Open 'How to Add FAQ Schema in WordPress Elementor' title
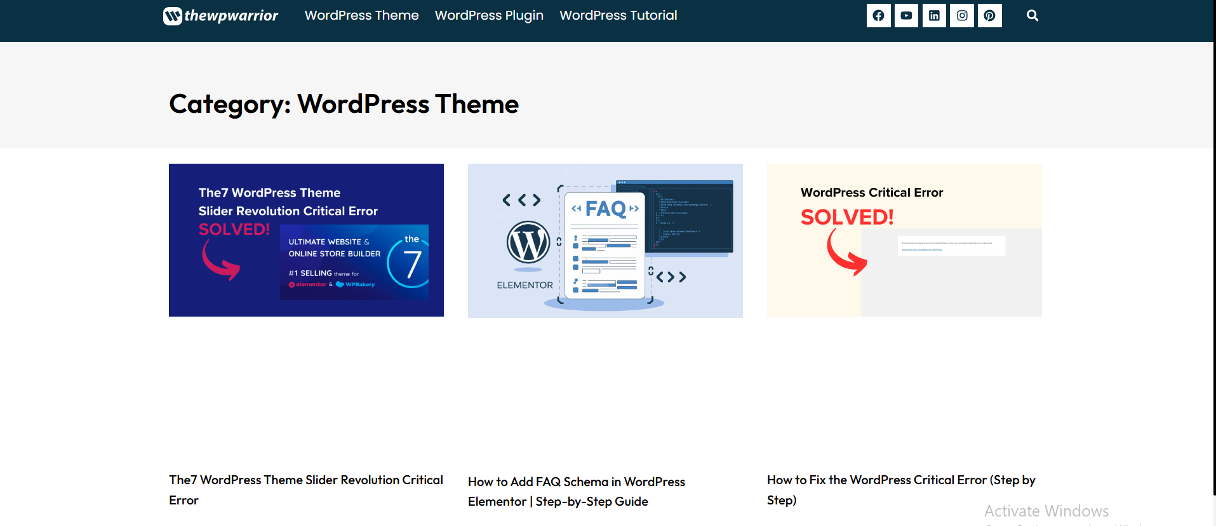This screenshot has width=1216, height=526. tap(577, 492)
